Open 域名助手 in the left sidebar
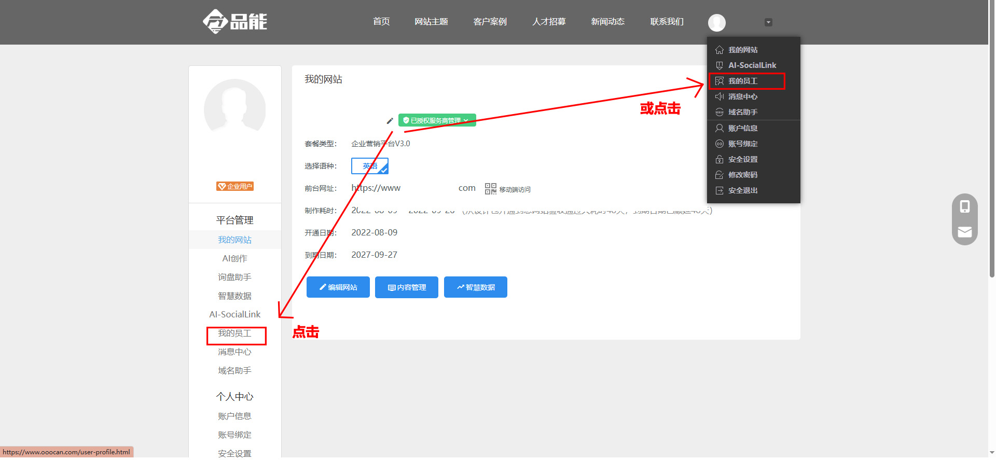Screen dimensions: 996x460 [x=234, y=370]
